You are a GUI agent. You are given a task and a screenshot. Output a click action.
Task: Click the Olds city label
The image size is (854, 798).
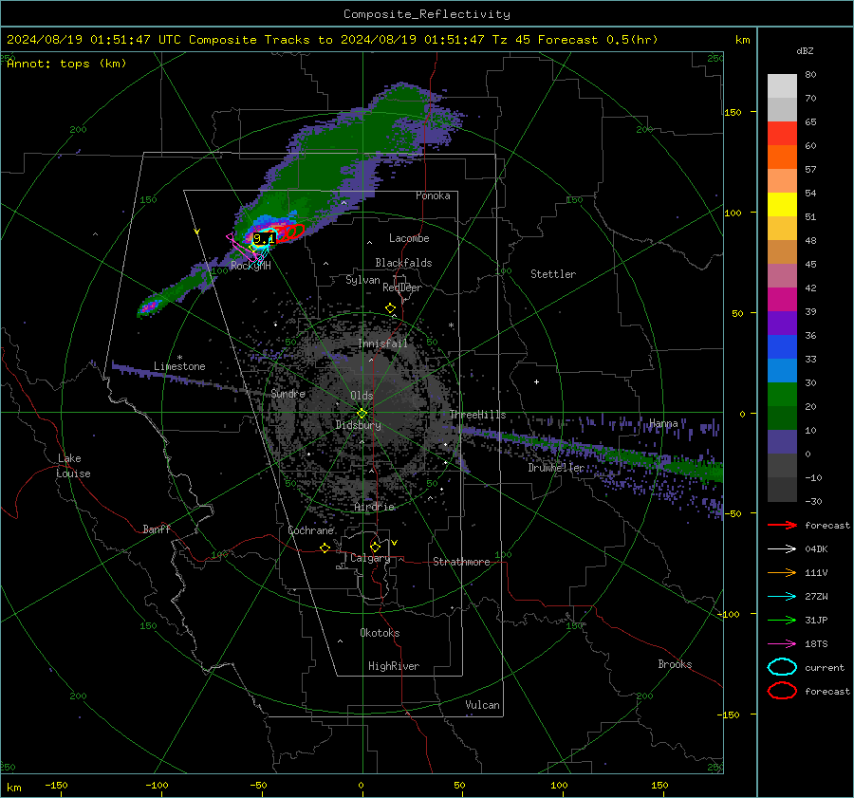[362, 396]
